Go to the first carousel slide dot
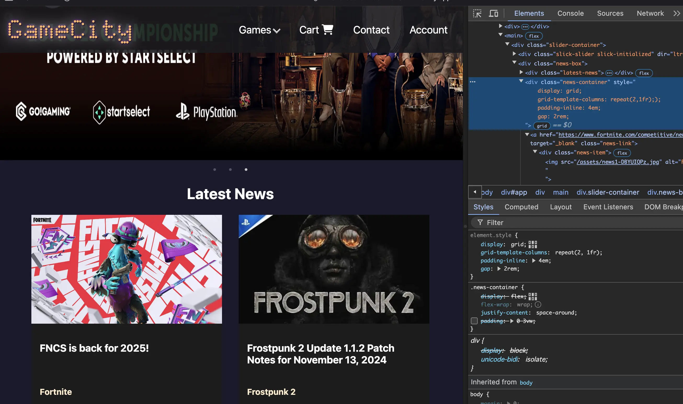 (215, 170)
